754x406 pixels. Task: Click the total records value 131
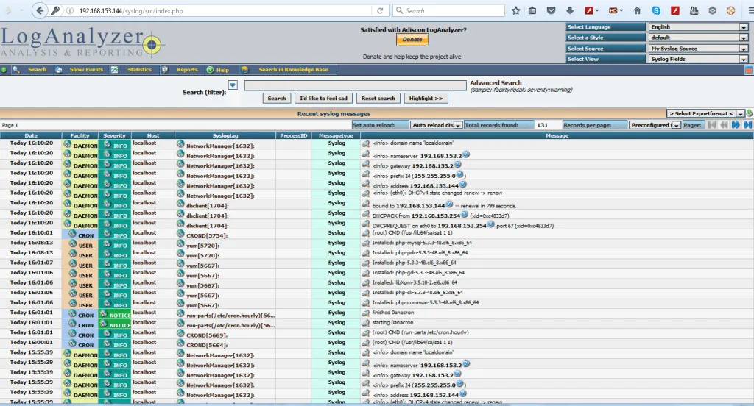[543, 125]
